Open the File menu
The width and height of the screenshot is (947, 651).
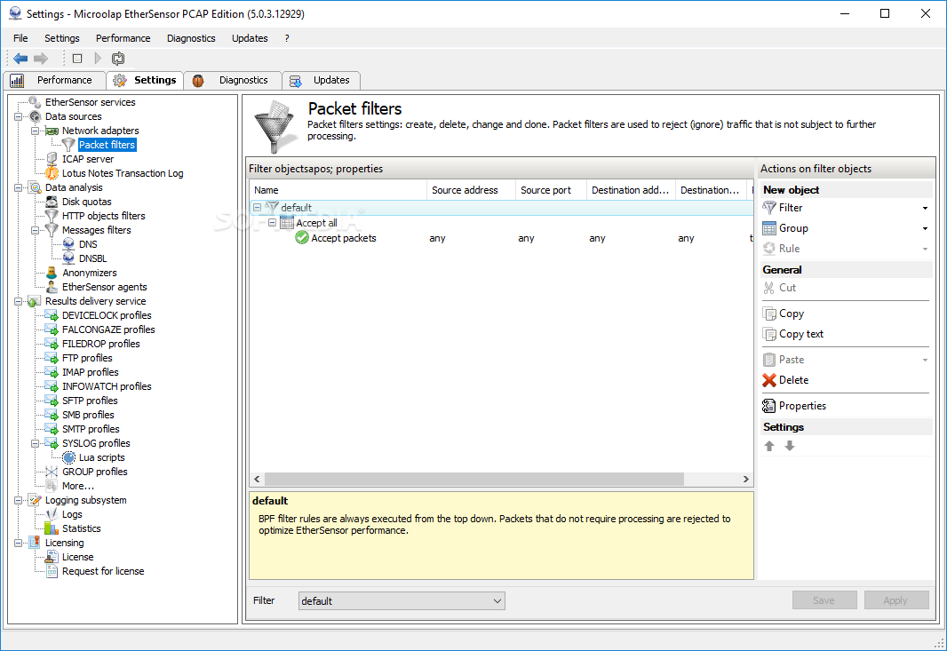click(20, 38)
